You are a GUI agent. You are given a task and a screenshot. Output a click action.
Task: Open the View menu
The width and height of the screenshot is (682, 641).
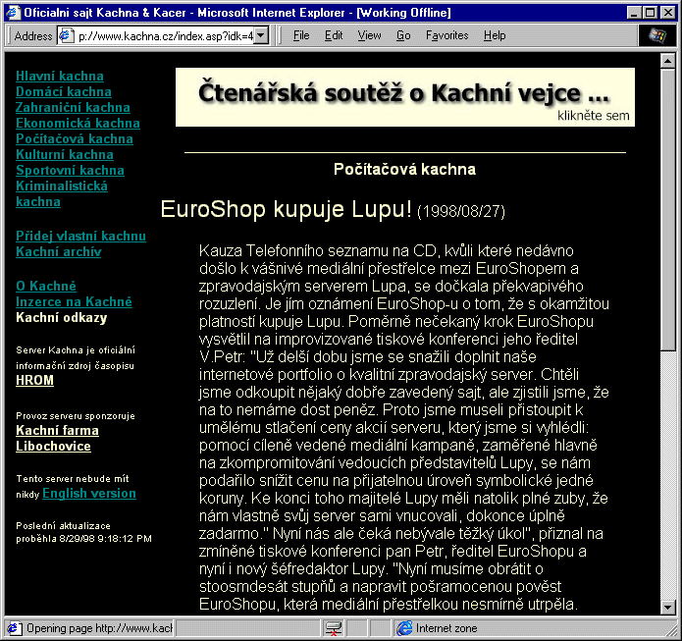(369, 35)
